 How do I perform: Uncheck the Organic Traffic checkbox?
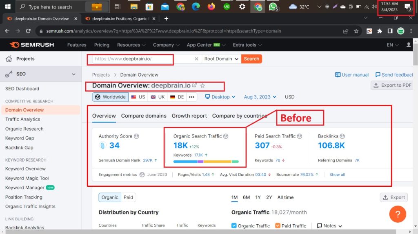234,225
